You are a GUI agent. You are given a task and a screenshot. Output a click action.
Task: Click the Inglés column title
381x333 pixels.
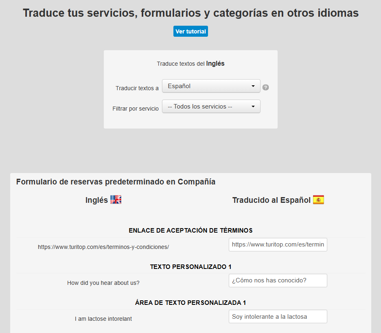point(96,200)
